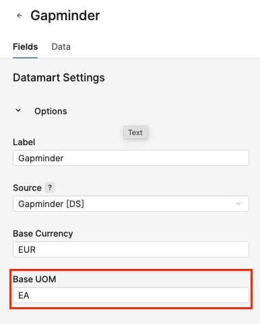This screenshot has height=324, width=260.
Task: Open the Source dropdown Gapminder [DS]
Action: coord(131,204)
